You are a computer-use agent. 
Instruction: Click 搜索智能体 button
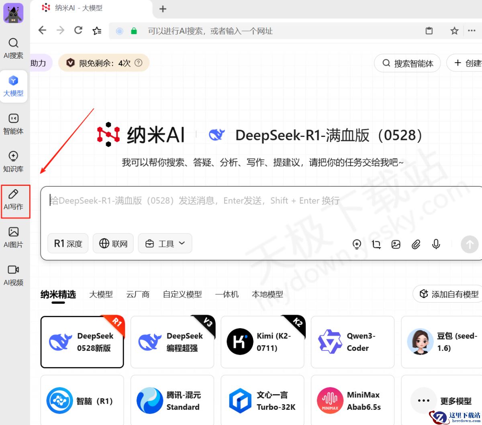pos(407,63)
